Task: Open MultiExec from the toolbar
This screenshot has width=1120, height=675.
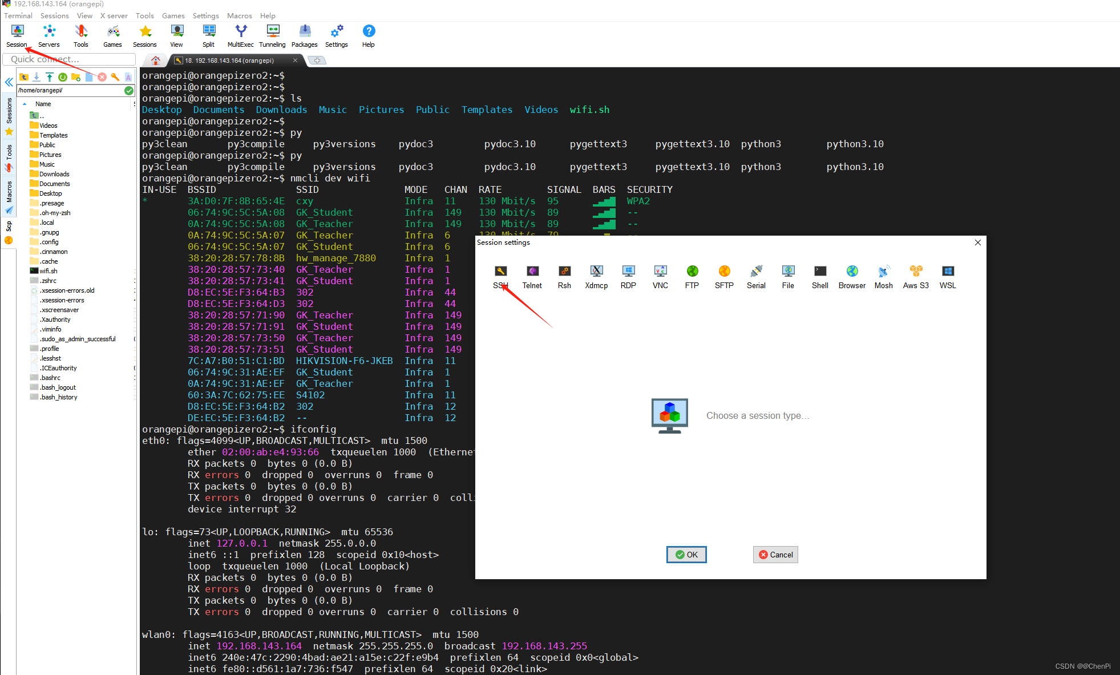Action: coord(240,35)
